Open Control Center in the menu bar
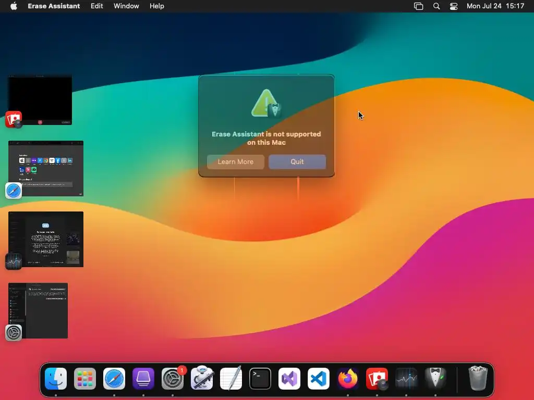Screen dimensions: 534x400 pos(454,6)
